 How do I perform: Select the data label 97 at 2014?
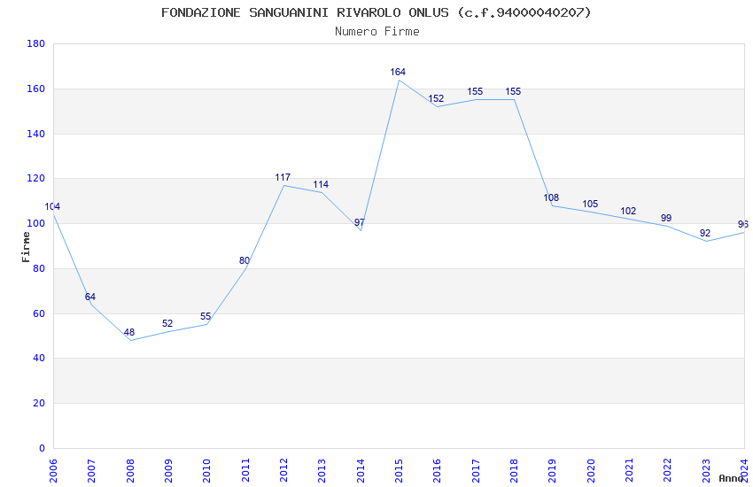[360, 222]
